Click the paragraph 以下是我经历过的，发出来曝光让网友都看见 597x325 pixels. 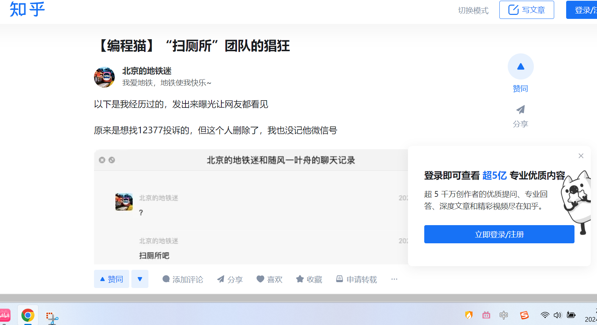click(181, 104)
